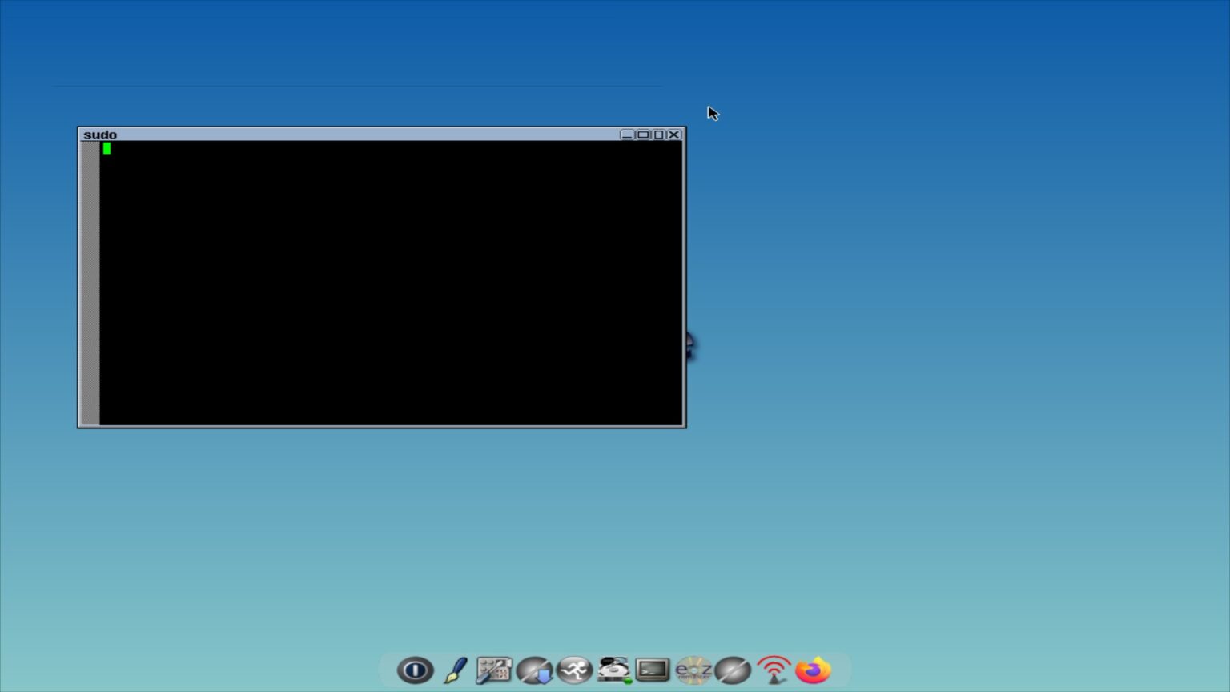
Task: Open the EZ Remaster CD tool
Action: (693, 670)
